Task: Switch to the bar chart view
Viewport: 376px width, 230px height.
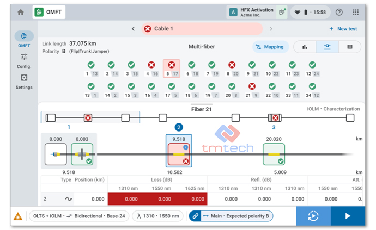Action: [305, 47]
